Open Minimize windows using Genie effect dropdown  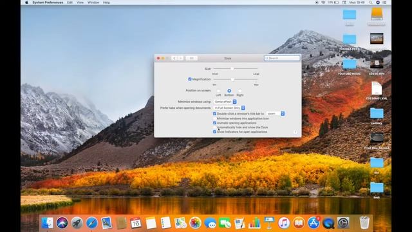(225, 102)
